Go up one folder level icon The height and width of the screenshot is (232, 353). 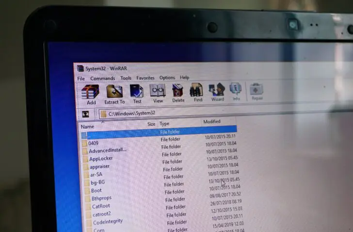85,114
